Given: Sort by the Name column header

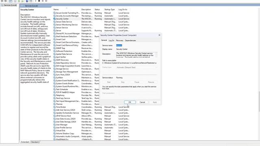Looking at the screenshot, I should tap(67, 10).
